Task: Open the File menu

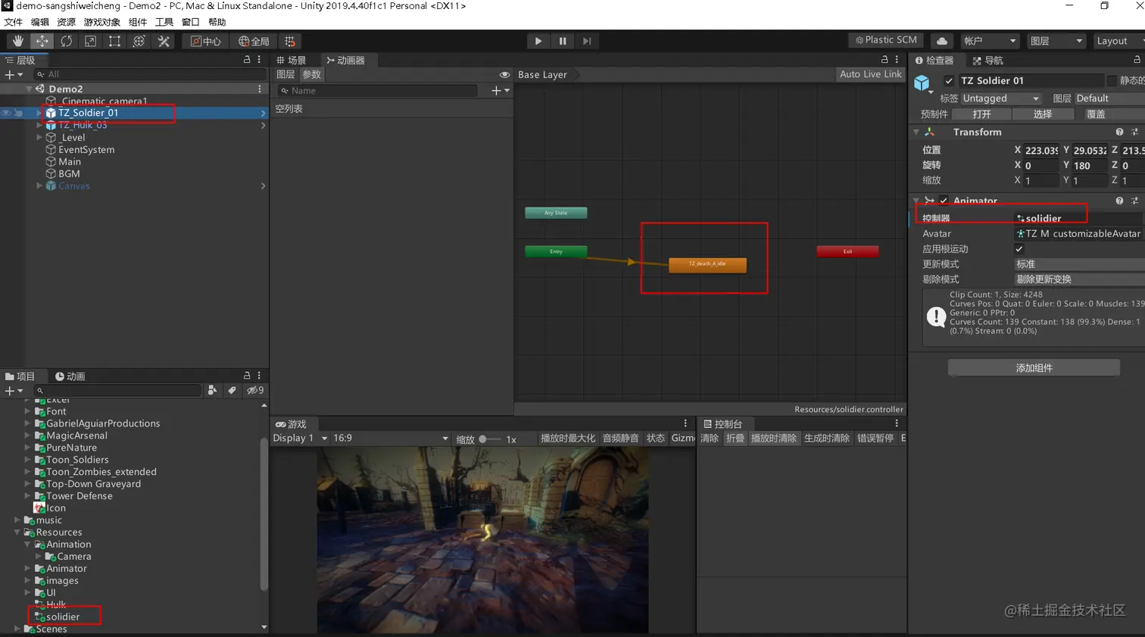Action: 13,22
